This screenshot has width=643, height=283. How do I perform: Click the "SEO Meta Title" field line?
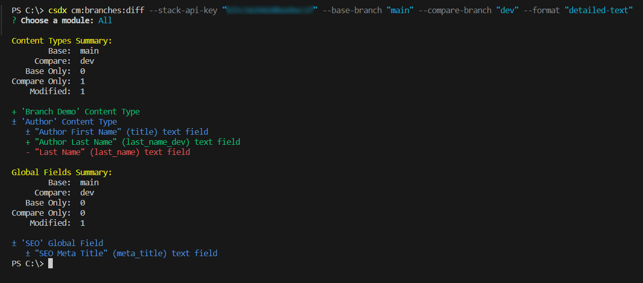coord(121,253)
